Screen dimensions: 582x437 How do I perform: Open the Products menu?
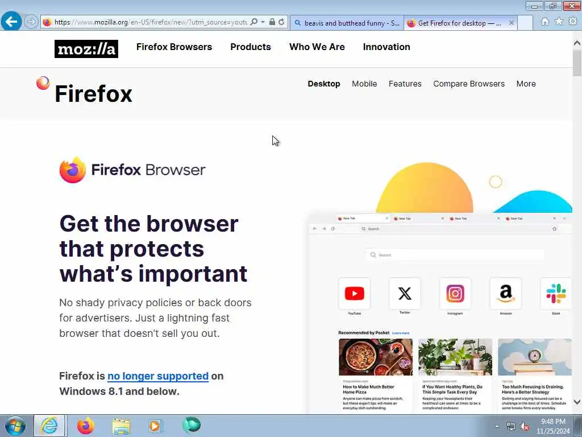click(251, 47)
